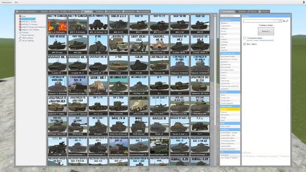Image resolution: width=306 pixels, height=172 pixels.
Task: Select the Веревка tool
Action: pos(230,23)
